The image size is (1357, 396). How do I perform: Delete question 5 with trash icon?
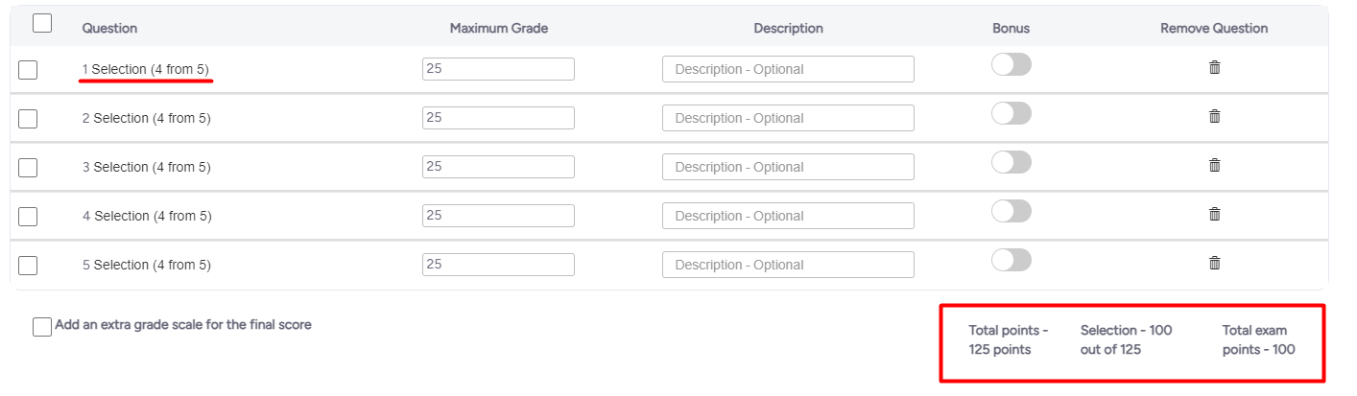[x=1214, y=263]
